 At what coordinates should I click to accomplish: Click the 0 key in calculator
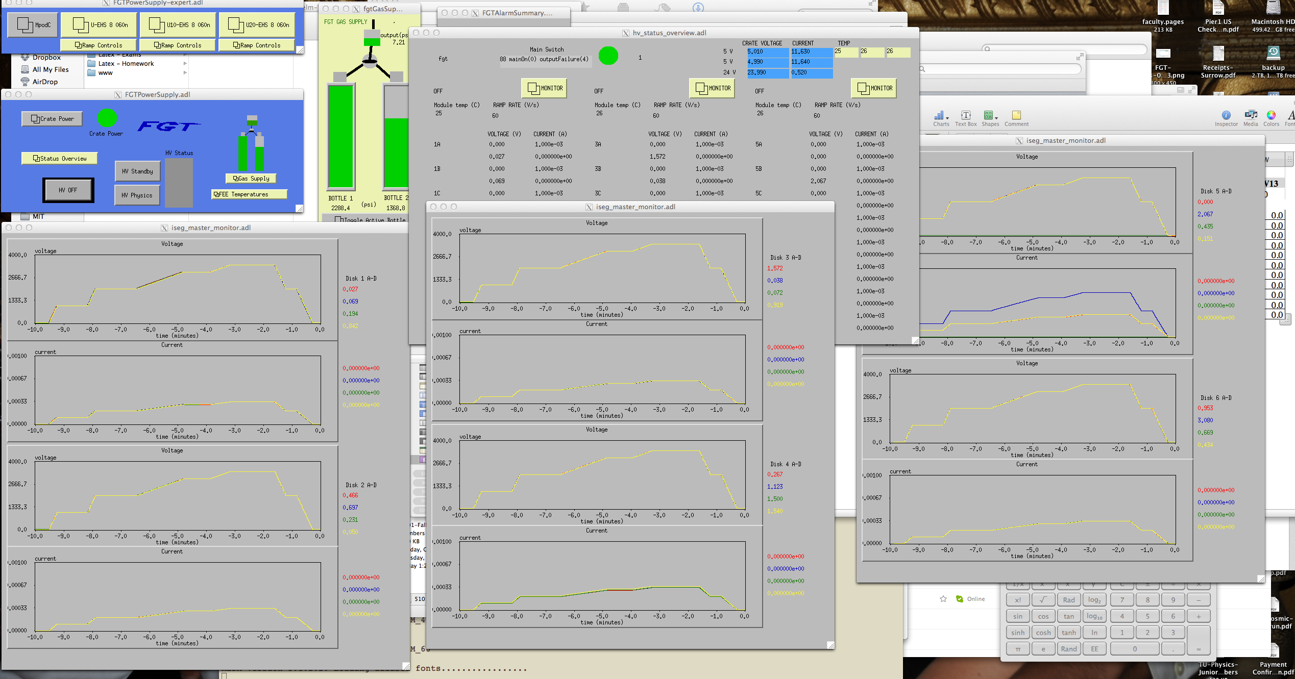tap(1134, 649)
